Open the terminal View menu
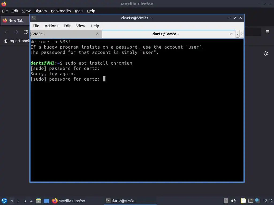Viewport: 274px width, 205px height. point(81,26)
